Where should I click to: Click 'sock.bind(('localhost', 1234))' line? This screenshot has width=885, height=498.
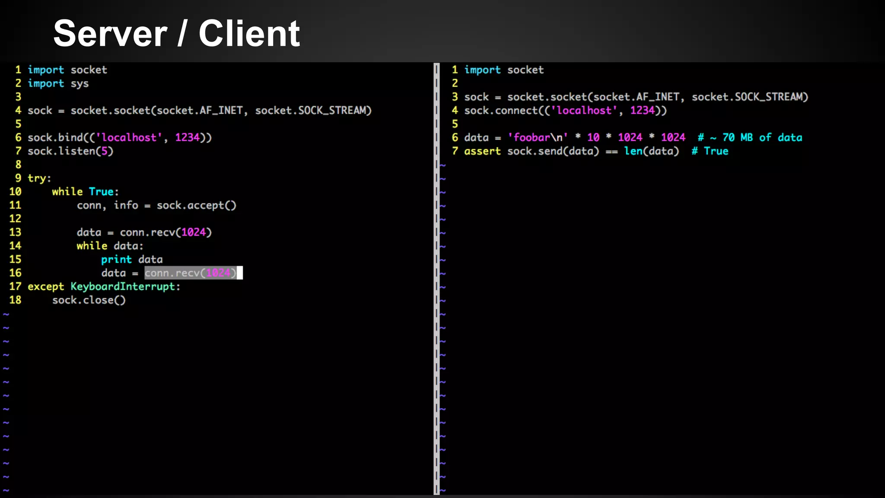[120, 137]
